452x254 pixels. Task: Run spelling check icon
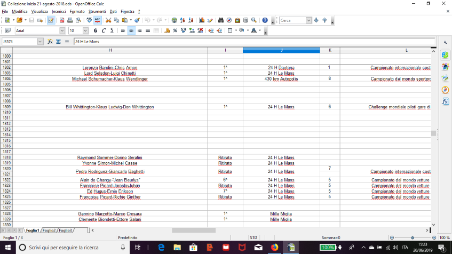click(89, 20)
